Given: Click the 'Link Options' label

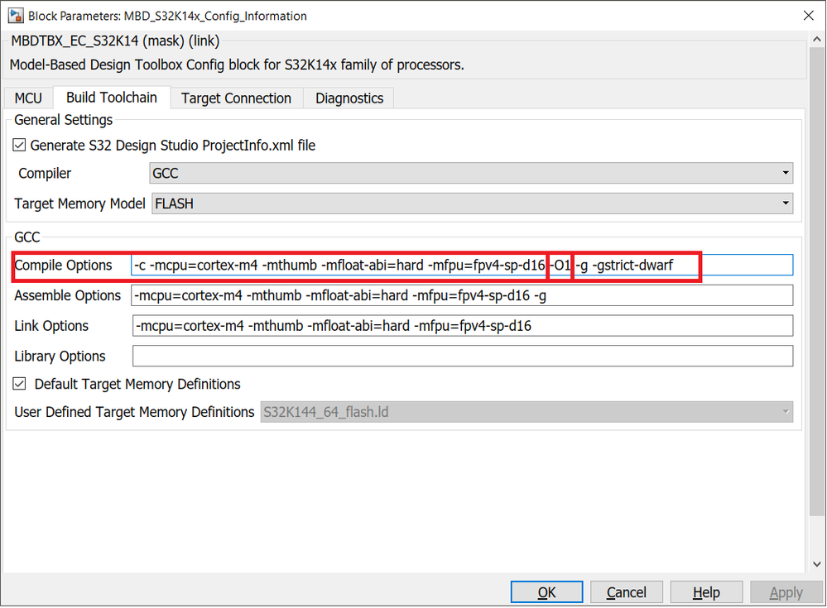Looking at the screenshot, I should click(x=51, y=326).
